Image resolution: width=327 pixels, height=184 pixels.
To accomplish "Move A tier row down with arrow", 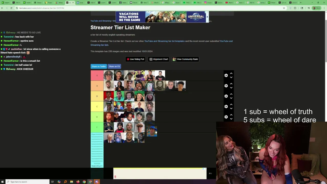I will [231, 88].
